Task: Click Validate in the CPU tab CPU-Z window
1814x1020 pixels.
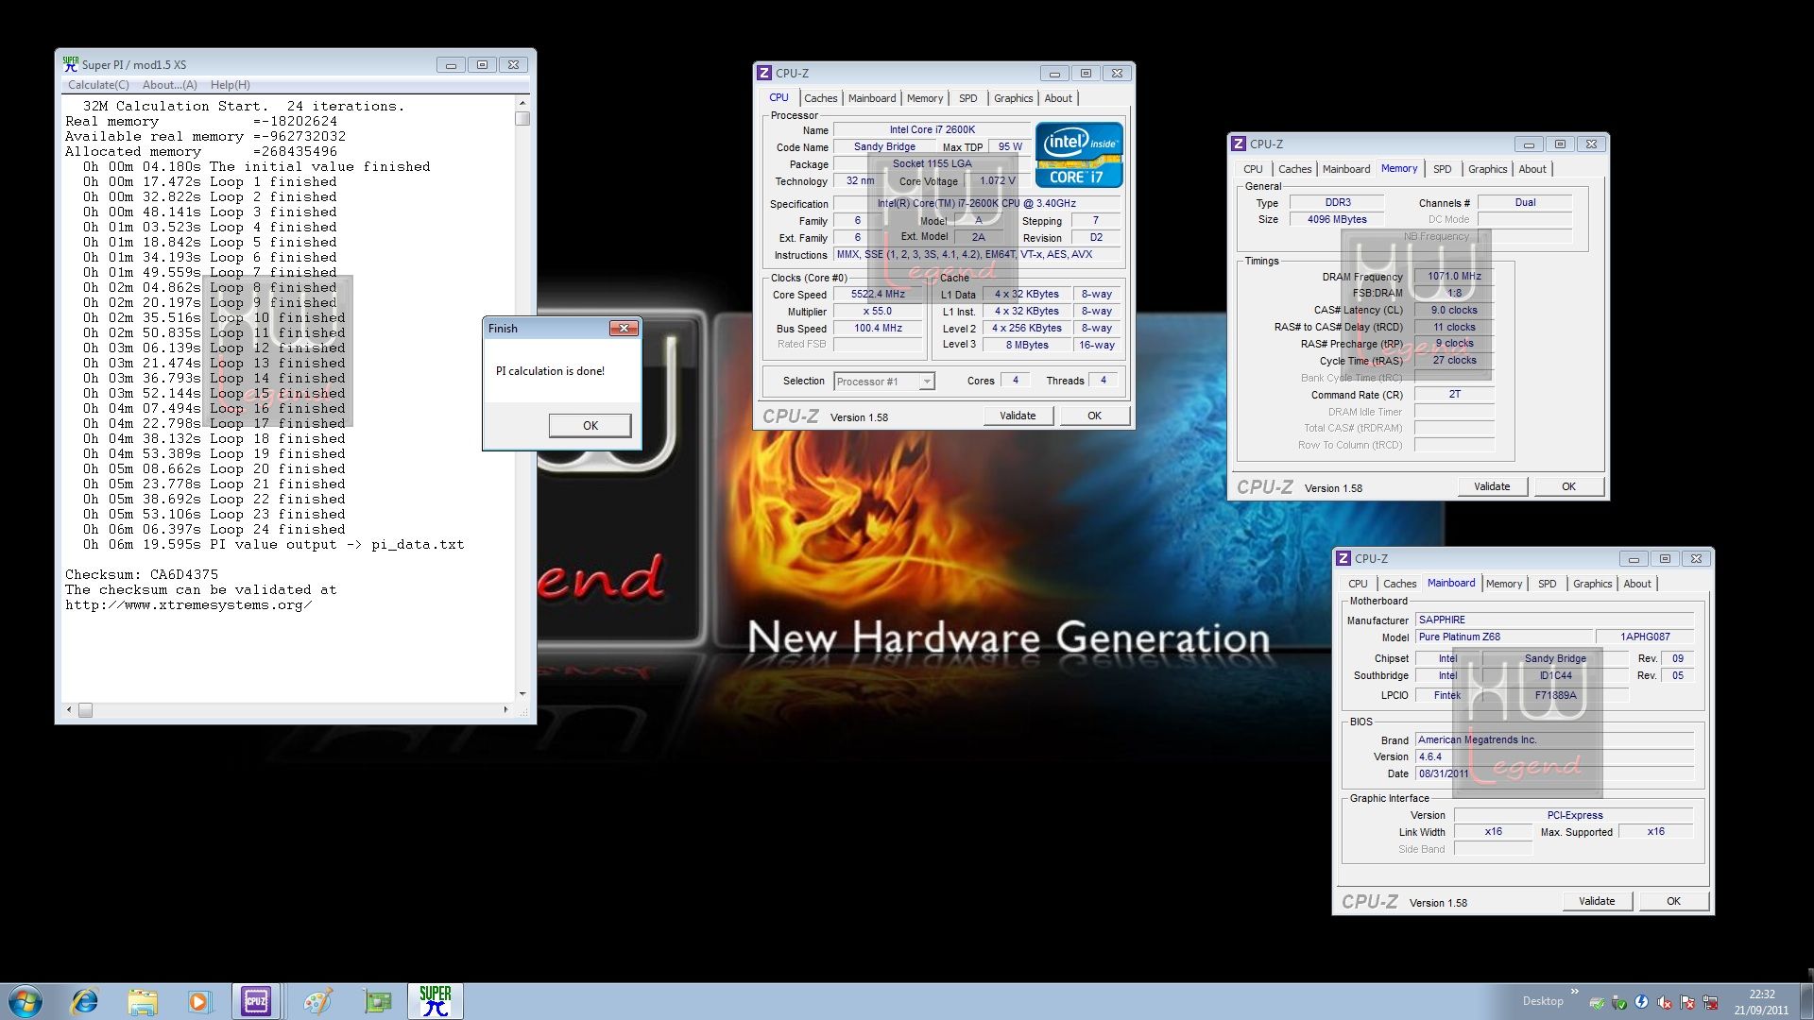Action: [1018, 416]
